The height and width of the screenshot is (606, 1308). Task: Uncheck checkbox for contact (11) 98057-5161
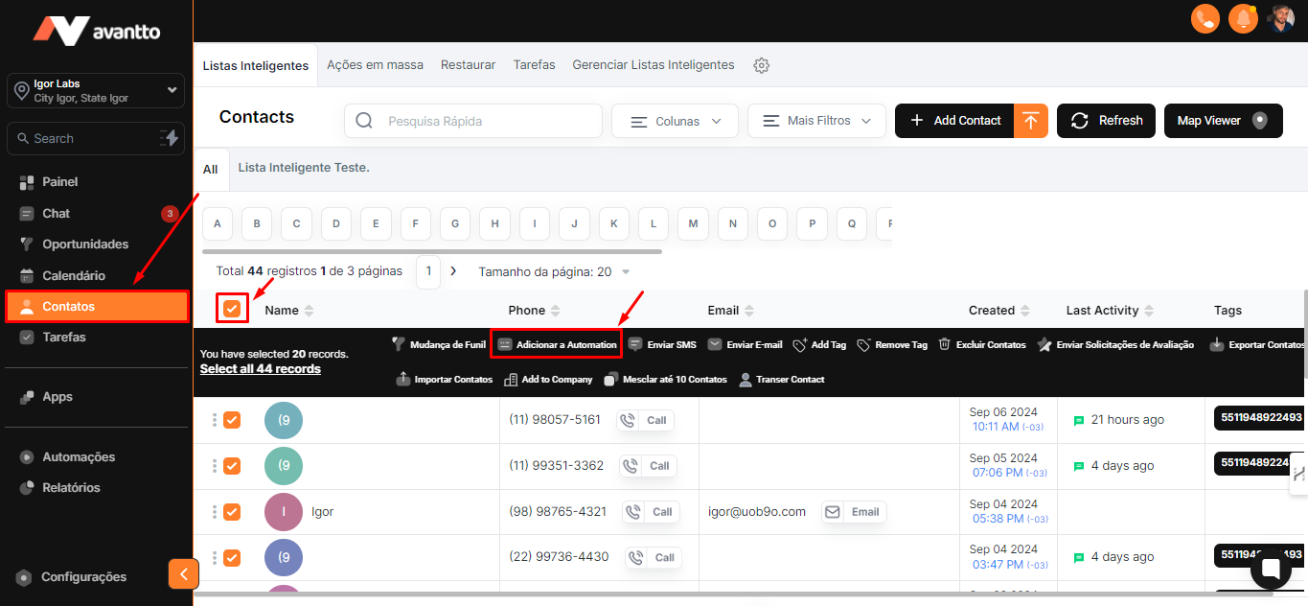[232, 420]
